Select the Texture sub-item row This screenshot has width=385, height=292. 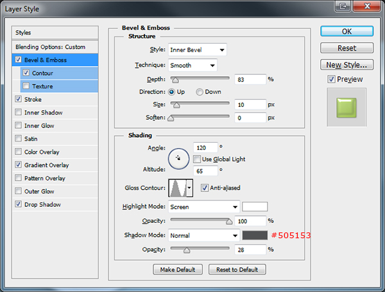tap(59, 86)
